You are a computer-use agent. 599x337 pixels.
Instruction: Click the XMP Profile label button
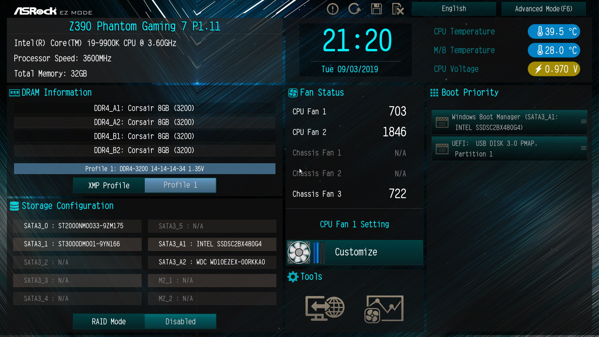[x=109, y=185]
